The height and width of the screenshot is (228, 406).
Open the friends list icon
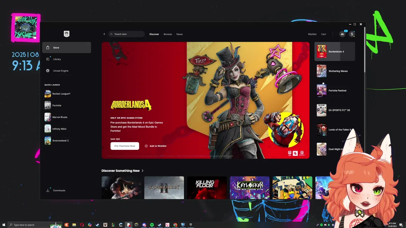pyautogui.click(x=342, y=34)
